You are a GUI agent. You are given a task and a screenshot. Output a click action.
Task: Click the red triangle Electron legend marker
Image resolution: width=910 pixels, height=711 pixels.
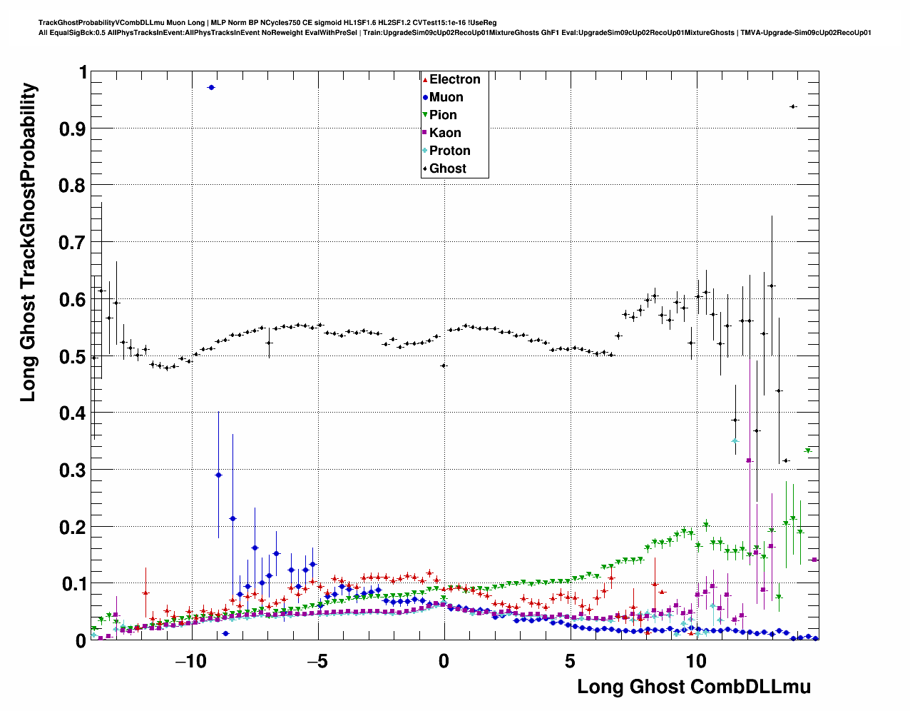(426, 80)
